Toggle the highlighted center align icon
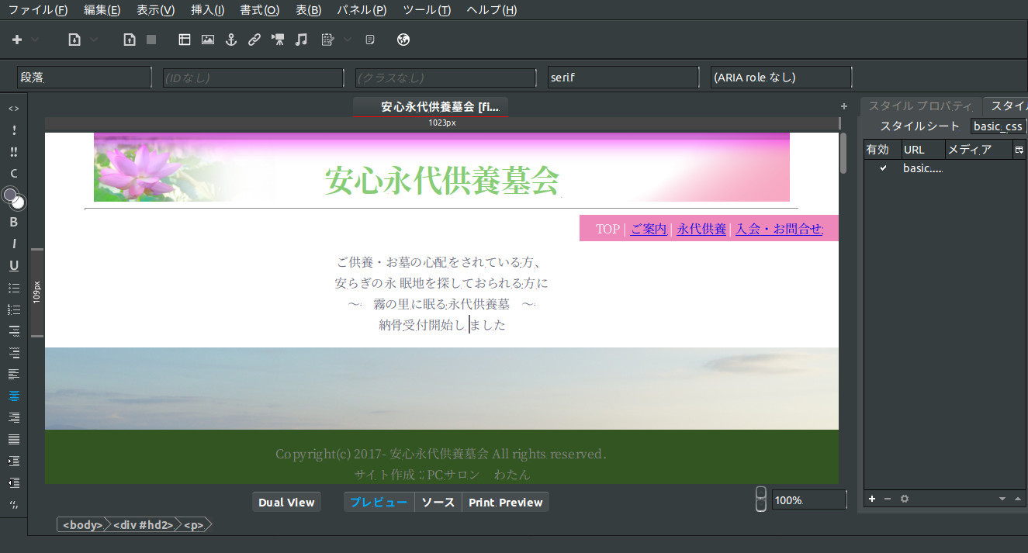The height and width of the screenshot is (553, 1028). [14, 396]
